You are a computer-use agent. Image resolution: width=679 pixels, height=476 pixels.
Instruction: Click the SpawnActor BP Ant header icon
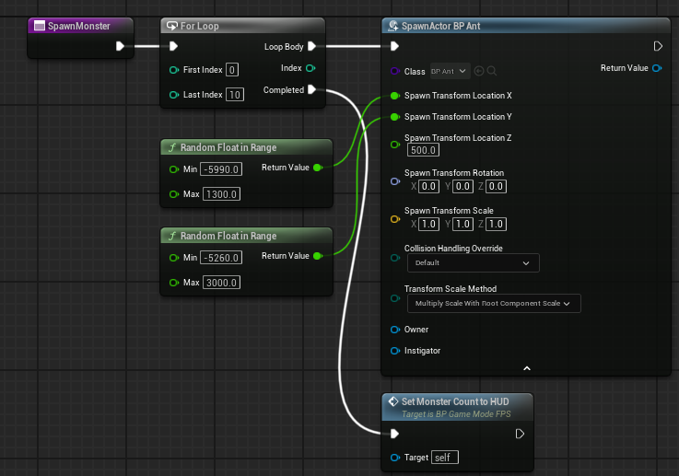(x=393, y=26)
